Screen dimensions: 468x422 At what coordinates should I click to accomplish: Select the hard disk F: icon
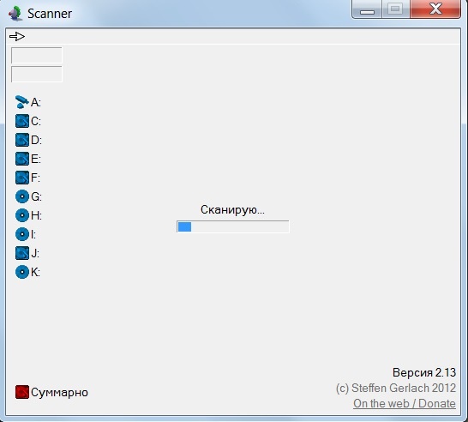tap(22, 178)
